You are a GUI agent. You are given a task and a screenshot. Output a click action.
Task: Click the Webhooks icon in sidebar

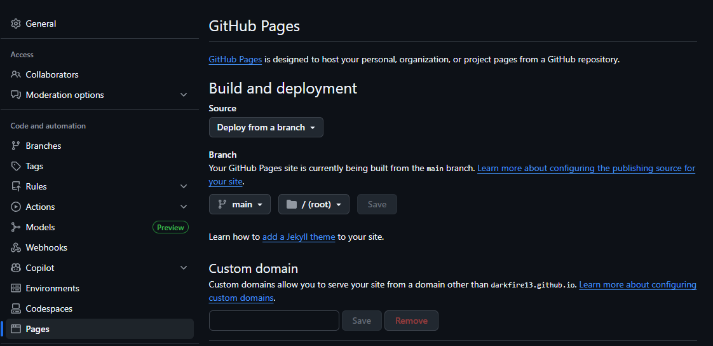[x=16, y=247]
